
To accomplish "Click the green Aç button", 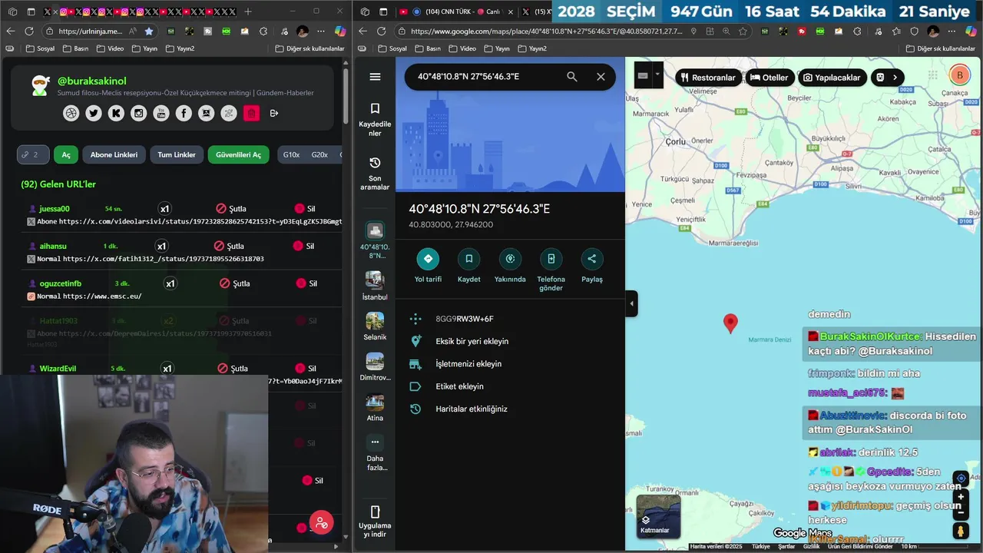I will (x=66, y=154).
